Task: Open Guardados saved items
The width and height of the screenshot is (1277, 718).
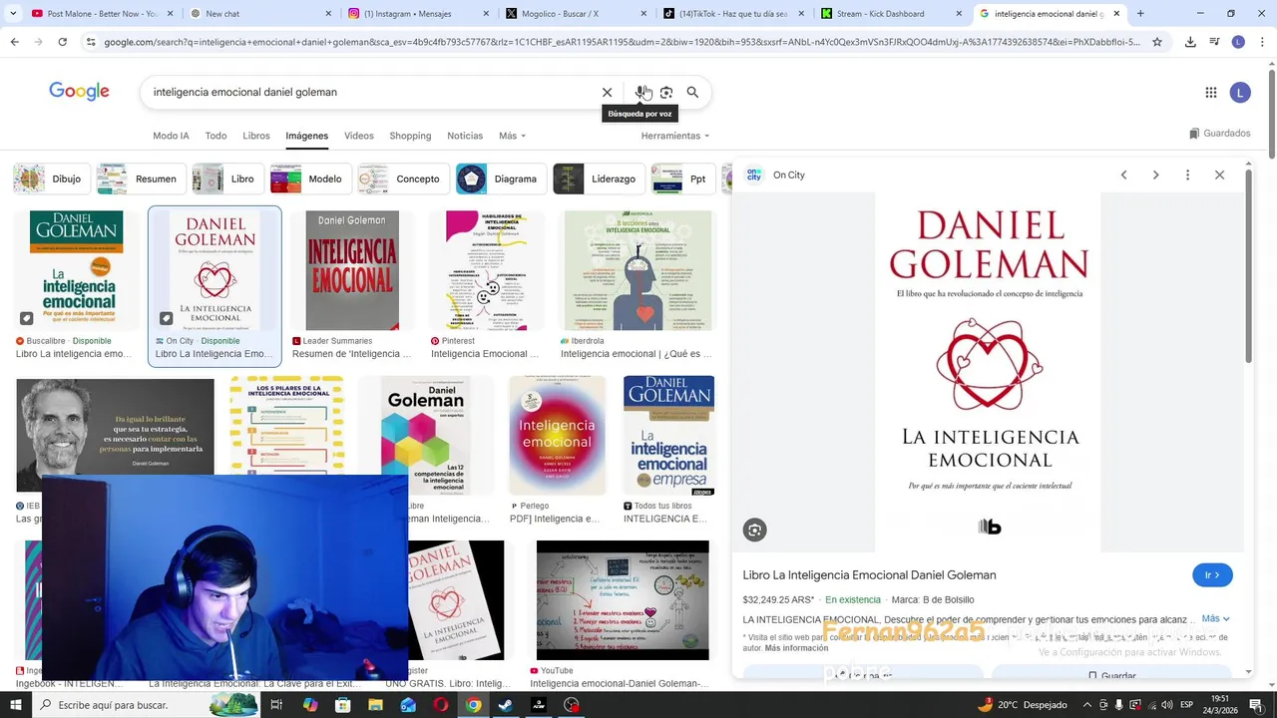Action: pos(1219,134)
